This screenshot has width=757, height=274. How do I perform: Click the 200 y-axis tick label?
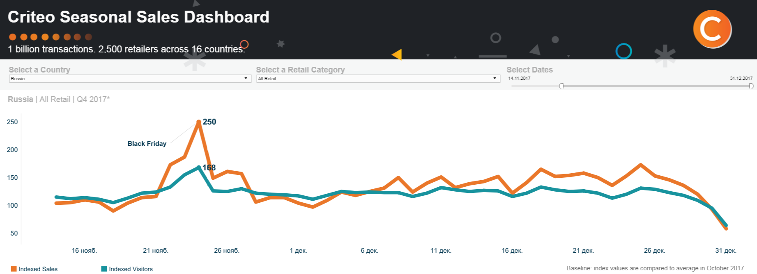[x=12, y=150]
